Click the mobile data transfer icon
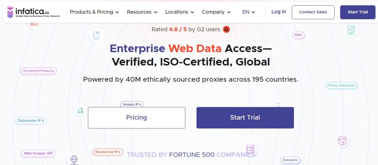This screenshot has height=165, width=378. tap(96, 35)
